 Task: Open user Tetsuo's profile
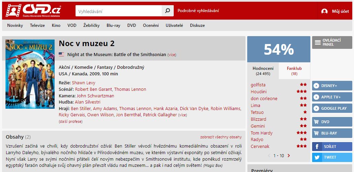tap(257, 112)
